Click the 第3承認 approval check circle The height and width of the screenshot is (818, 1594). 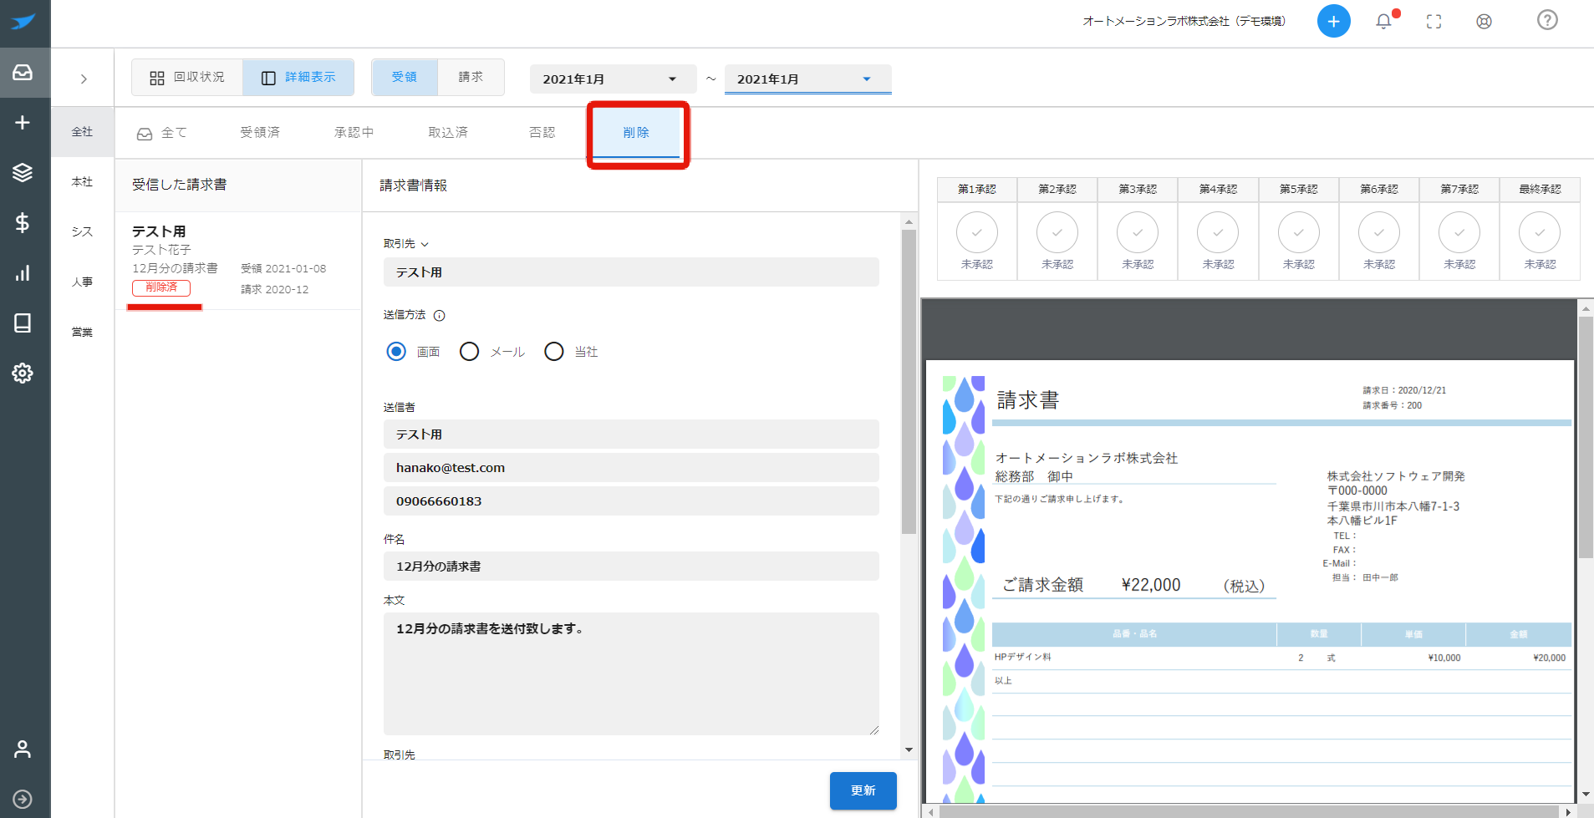1138,232
